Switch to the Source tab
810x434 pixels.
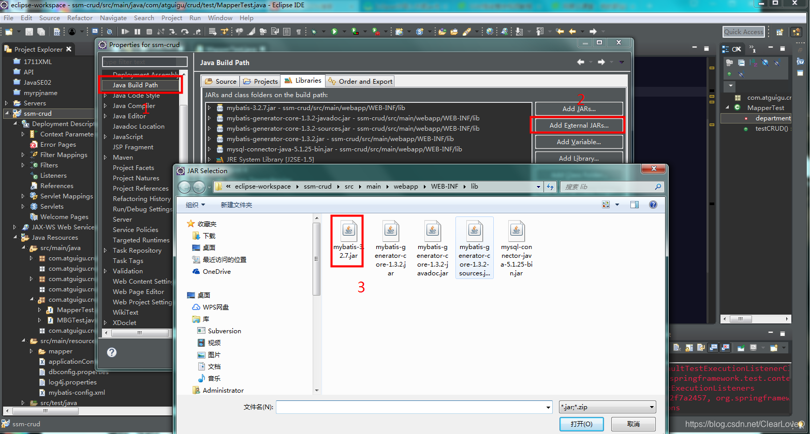(x=220, y=81)
